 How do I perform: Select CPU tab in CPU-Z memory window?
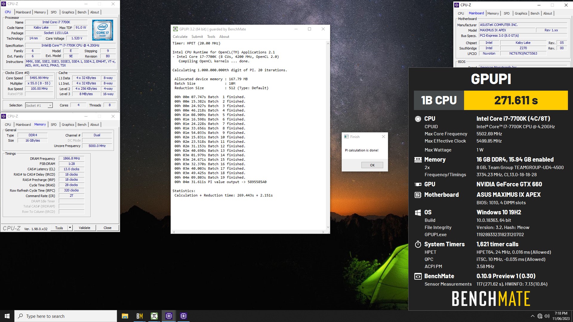click(8, 125)
